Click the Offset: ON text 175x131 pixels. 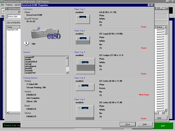coord(32,101)
